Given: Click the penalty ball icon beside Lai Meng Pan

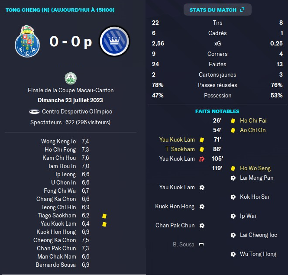Looking at the screenshot, I should (x=233, y=178).
